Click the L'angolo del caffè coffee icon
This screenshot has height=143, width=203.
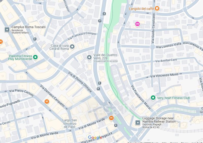coord(157,9)
